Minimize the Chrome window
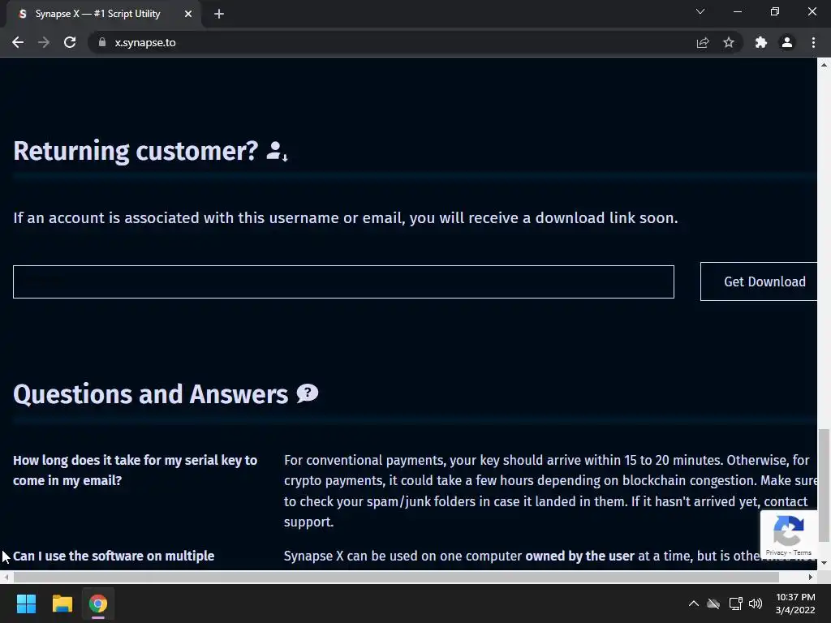The width and height of the screenshot is (831, 623). 737,11
